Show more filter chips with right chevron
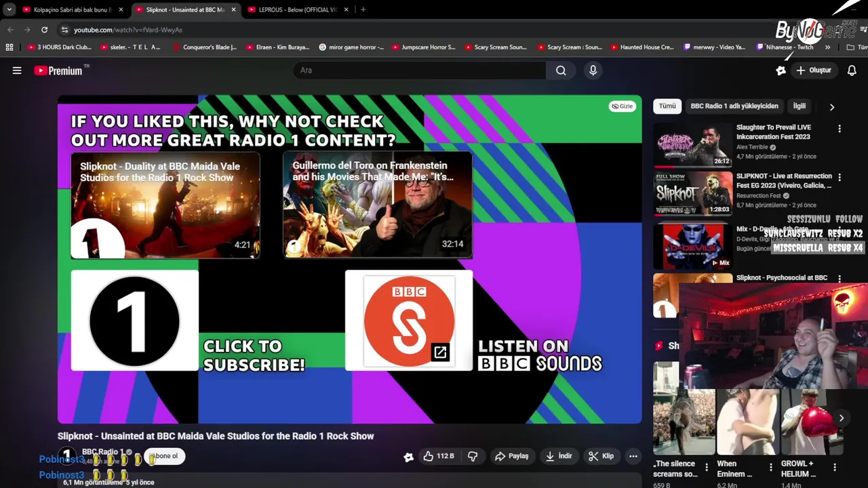 pos(832,106)
